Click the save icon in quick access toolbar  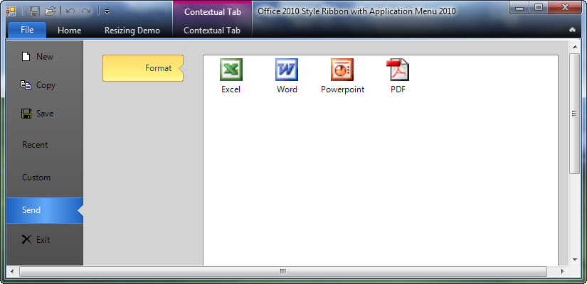pos(35,11)
